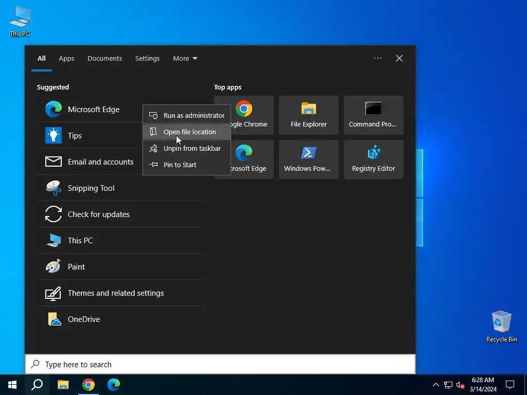Viewport: 527px width, 395px height.
Task: Launch Paint palette icon
Action: pyautogui.click(x=53, y=266)
